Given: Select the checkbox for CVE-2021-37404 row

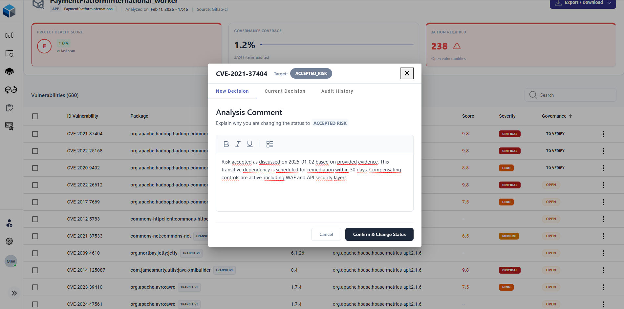Looking at the screenshot, I should pyautogui.click(x=35, y=134).
